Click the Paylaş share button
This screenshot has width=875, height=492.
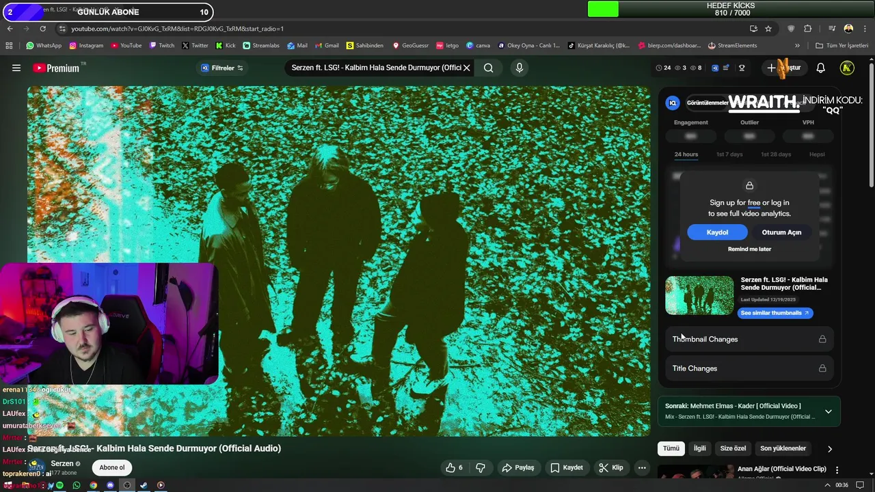(518, 467)
